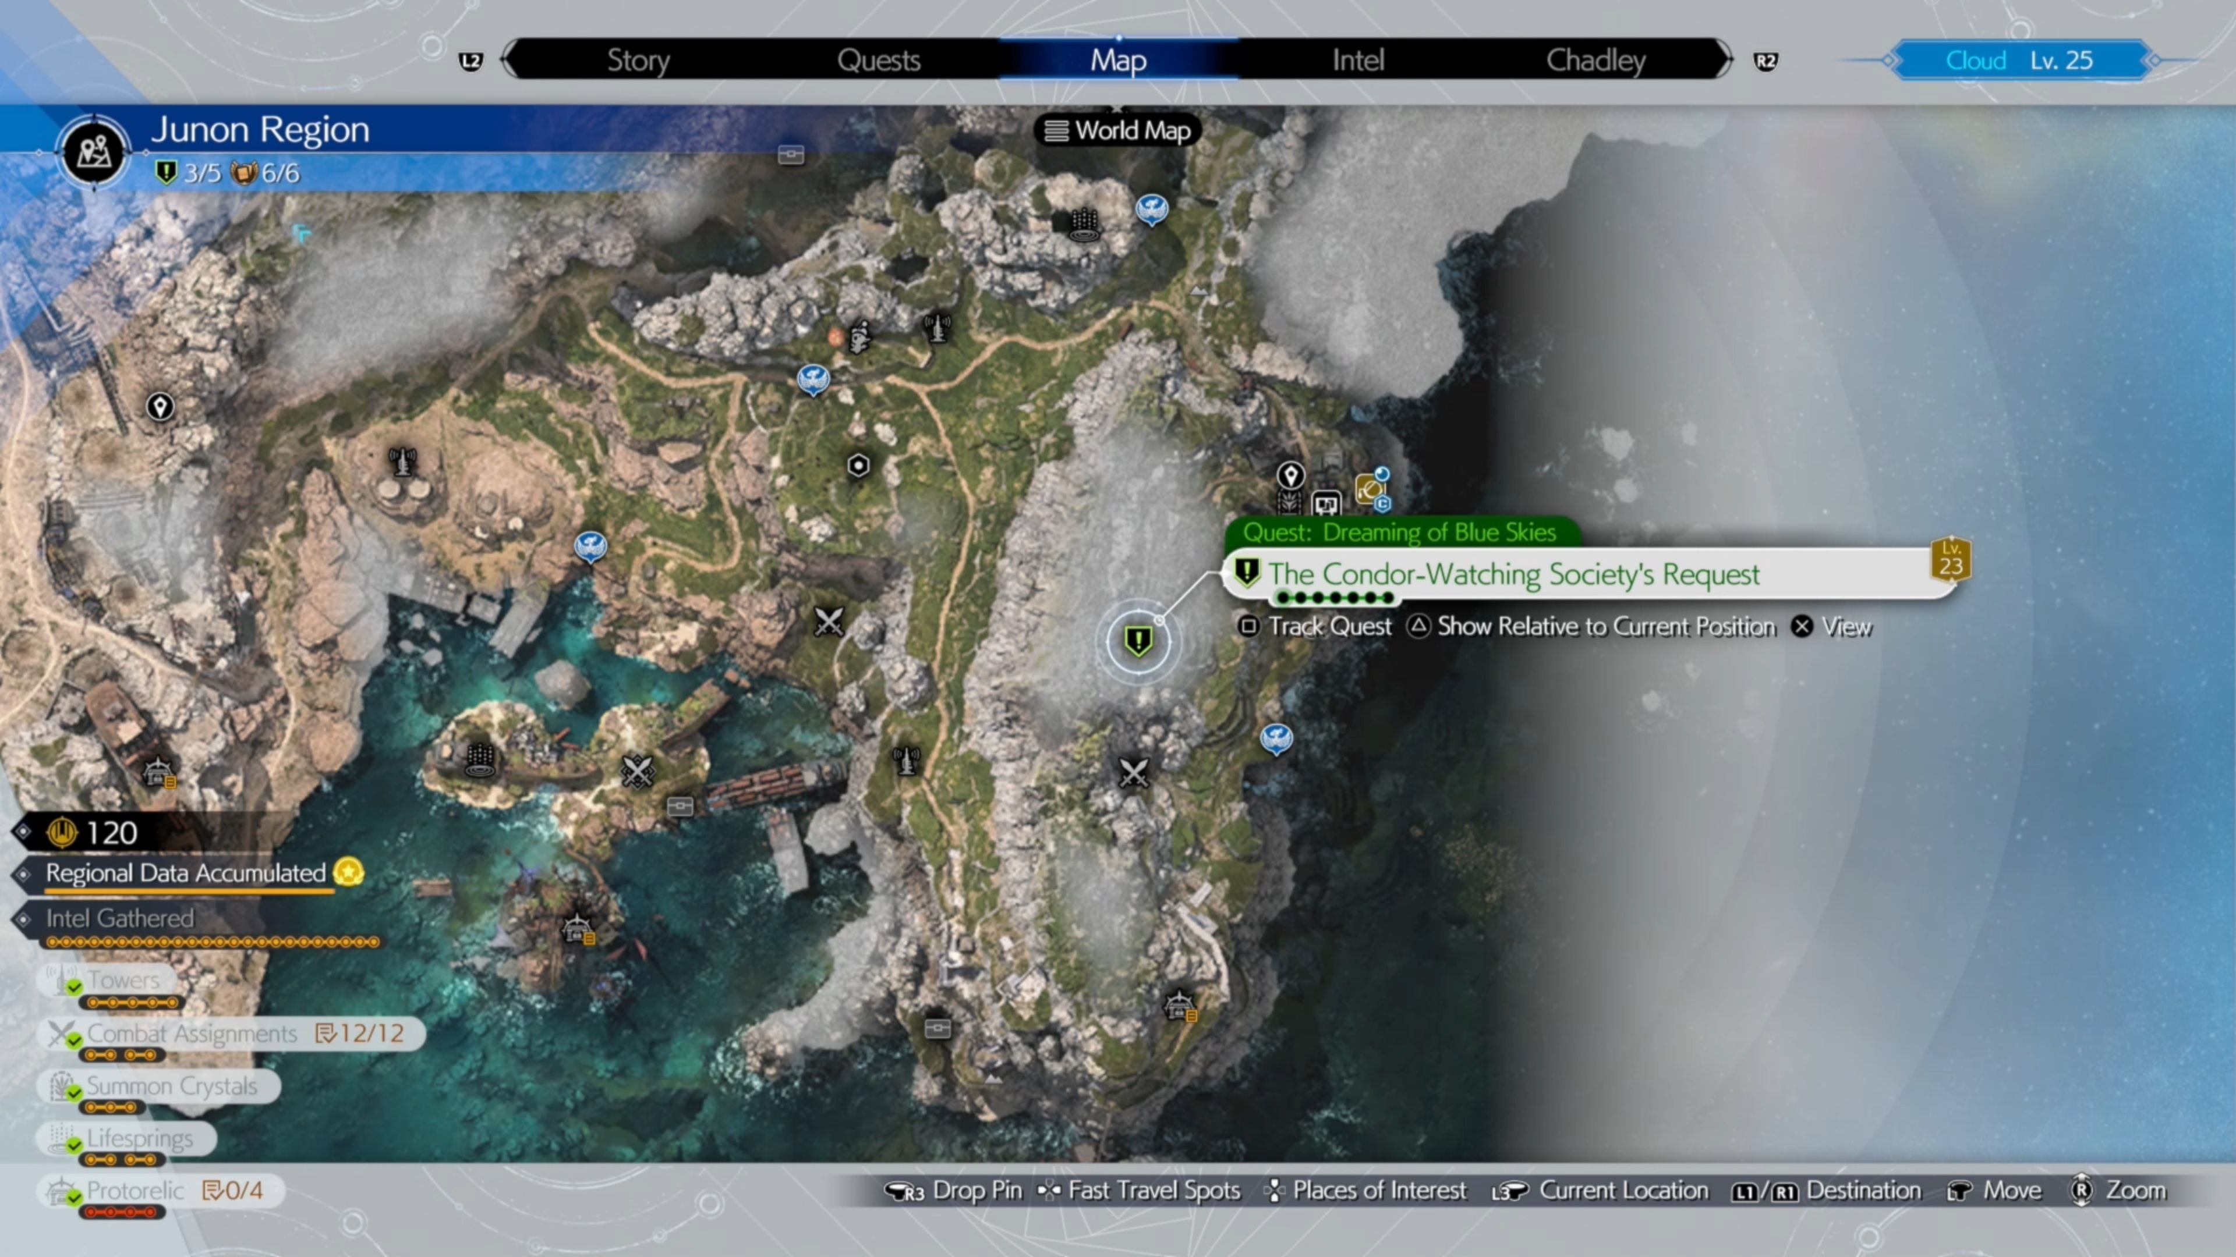Click the Current Location hint
Screen dimensions: 2236x1257
coord(1600,1191)
